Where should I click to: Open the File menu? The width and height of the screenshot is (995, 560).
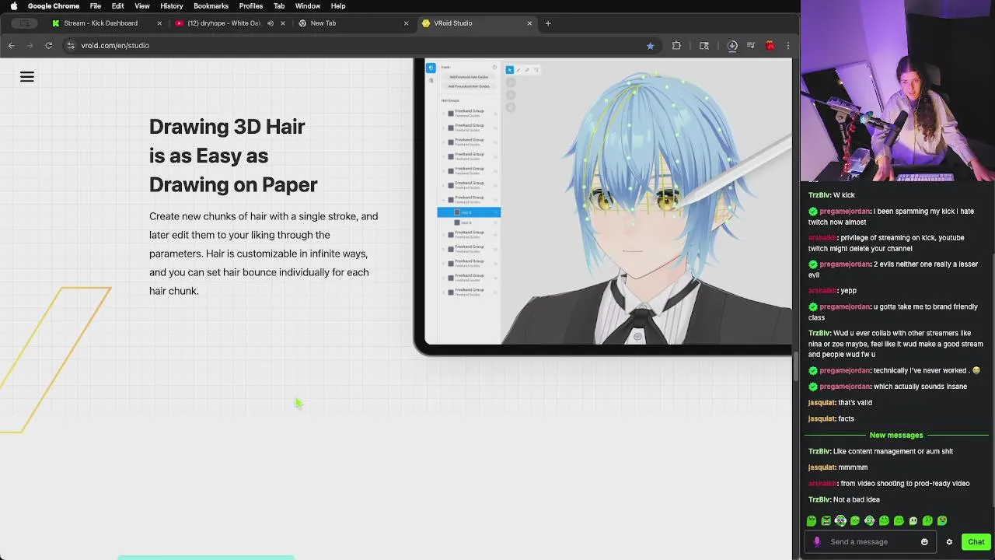tap(95, 6)
